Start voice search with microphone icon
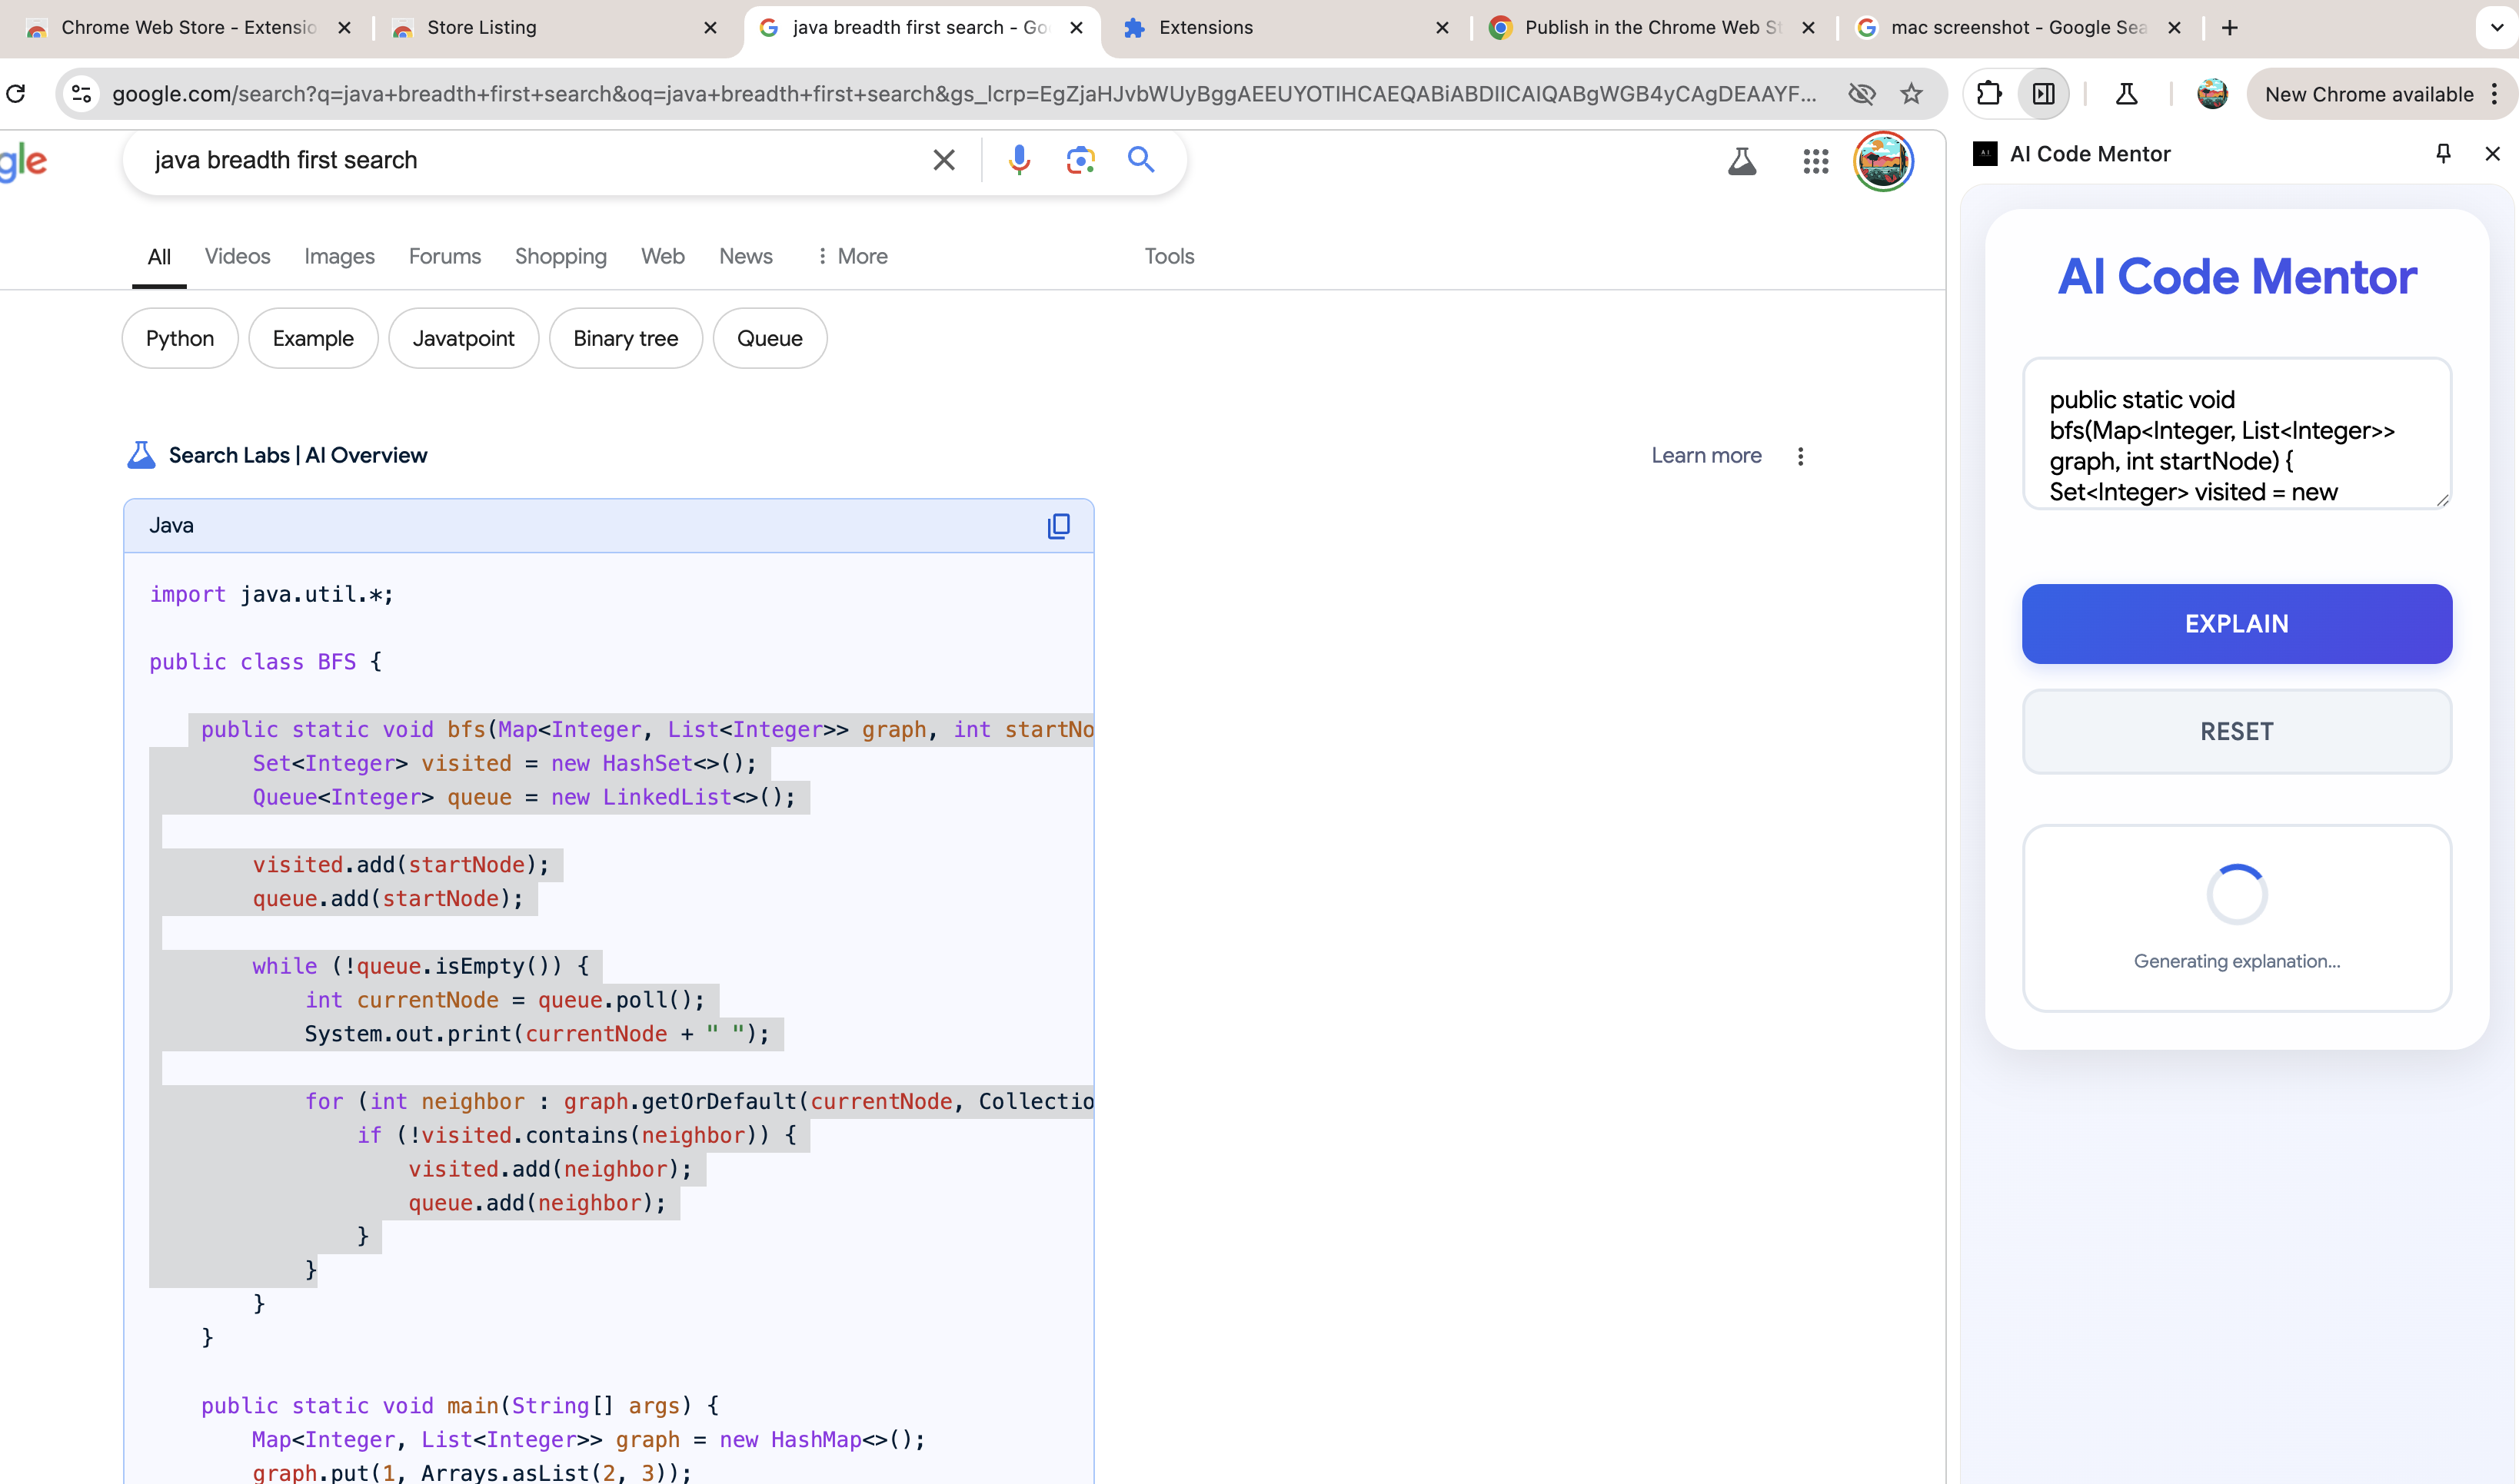Image resolution: width=2519 pixels, height=1484 pixels. point(1018,160)
